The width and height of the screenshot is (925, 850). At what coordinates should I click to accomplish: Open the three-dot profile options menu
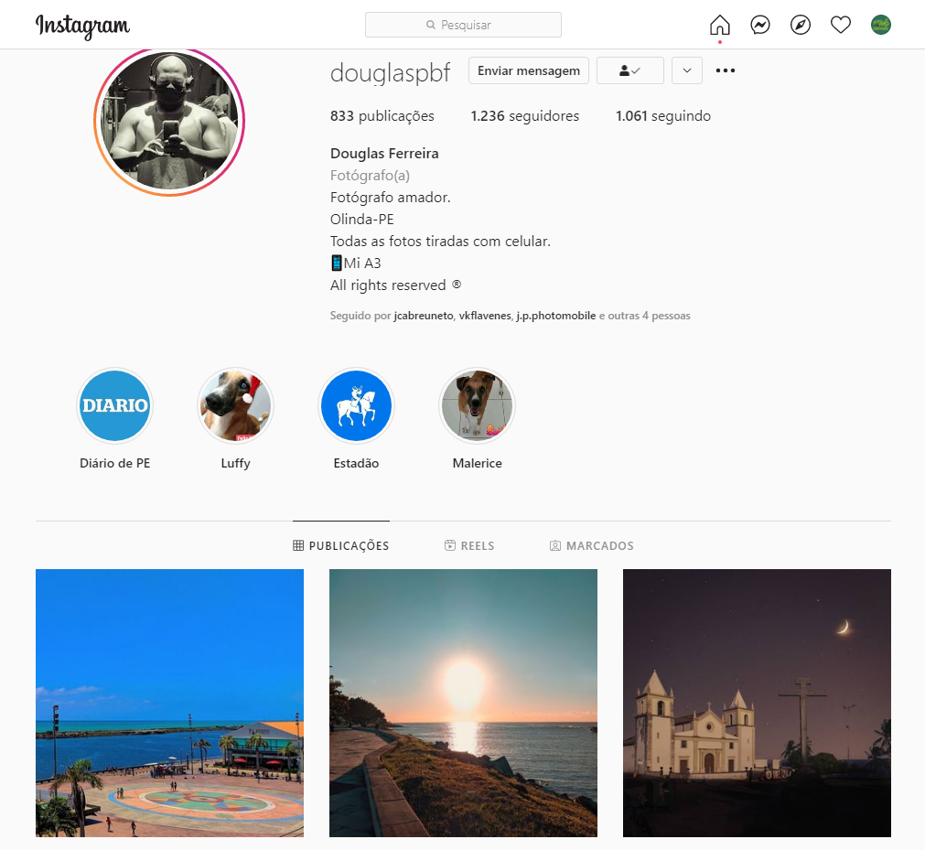point(726,70)
